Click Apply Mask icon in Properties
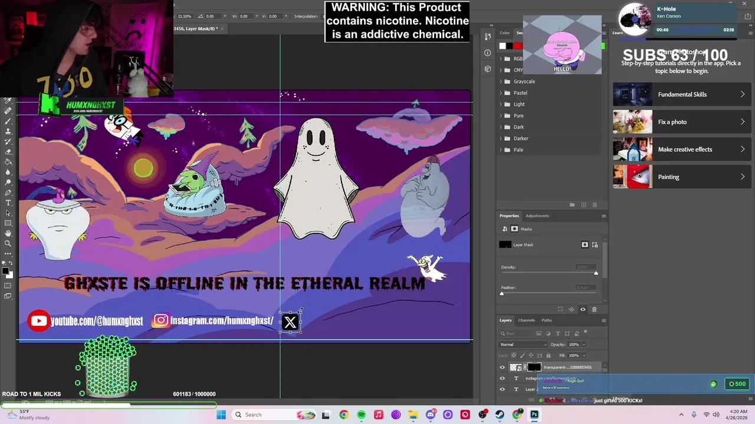 [572, 309]
